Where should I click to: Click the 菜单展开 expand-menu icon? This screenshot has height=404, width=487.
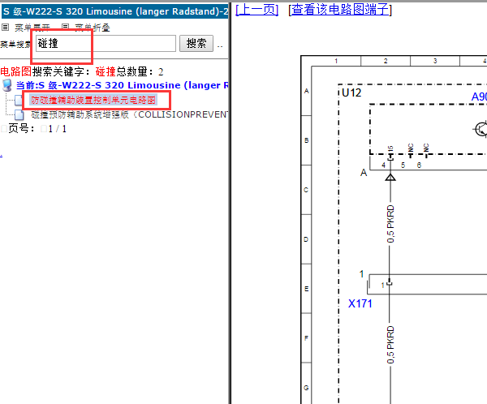tap(5, 28)
